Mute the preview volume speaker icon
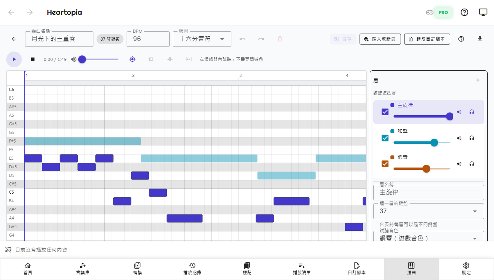The height and width of the screenshot is (280, 494). click(x=73, y=59)
